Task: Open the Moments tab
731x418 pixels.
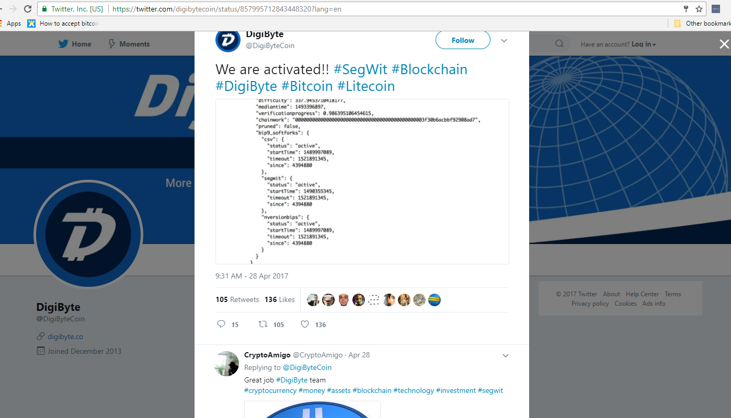Action: [x=129, y=44]
